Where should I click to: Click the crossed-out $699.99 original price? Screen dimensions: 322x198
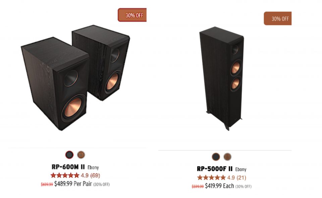[x=47, y=185]
